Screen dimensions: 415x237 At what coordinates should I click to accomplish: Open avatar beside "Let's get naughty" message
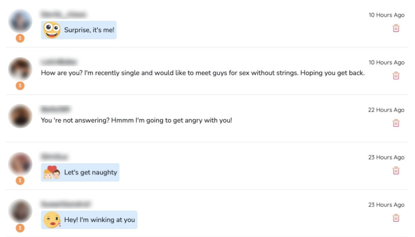[x=20, y=164]
